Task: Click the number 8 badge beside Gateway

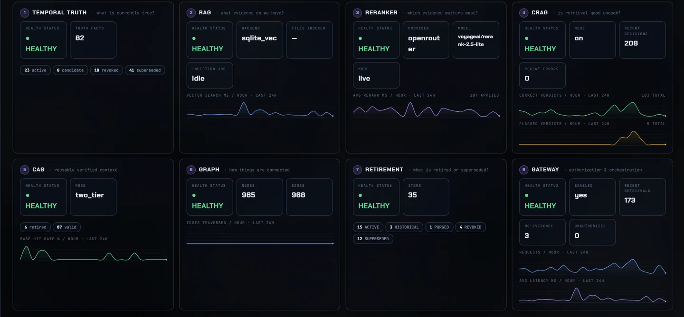Action: click(x=524, y=170)
